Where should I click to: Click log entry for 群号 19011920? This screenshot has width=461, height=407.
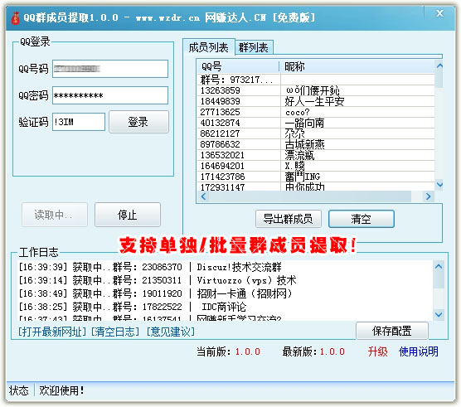pos(155,293)
